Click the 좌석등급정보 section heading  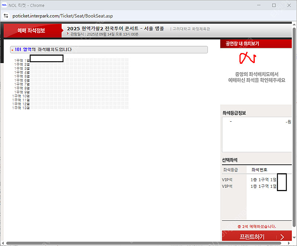click(x=234, y=113)
